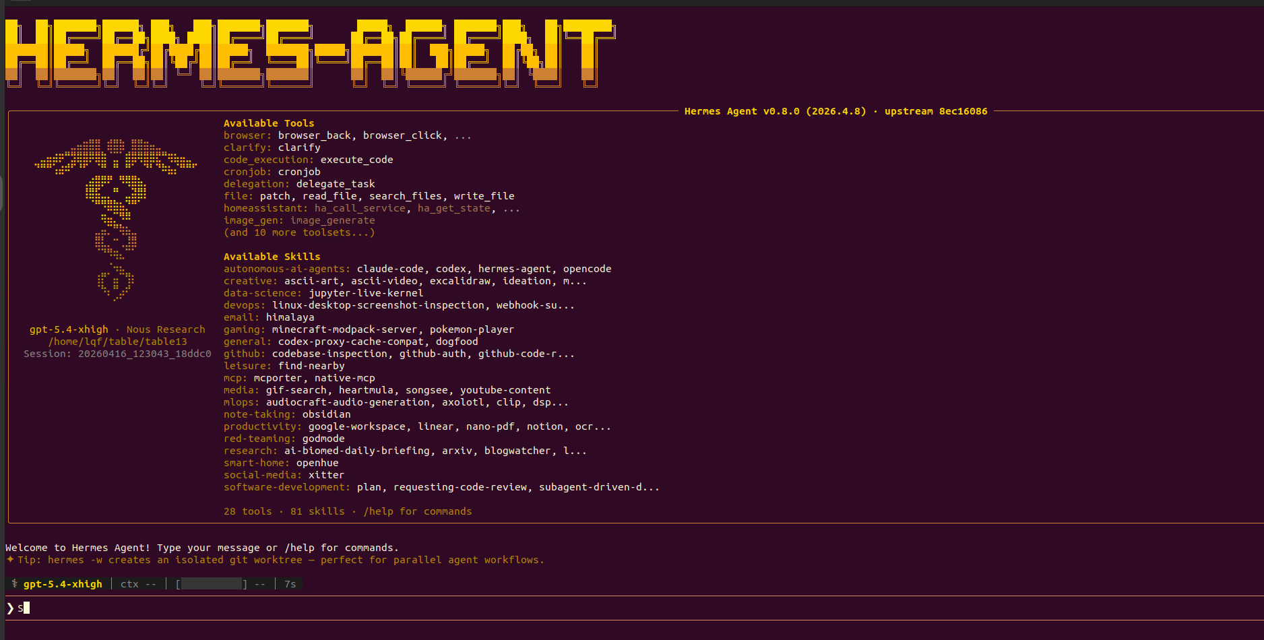The height and width of the screenshot is (640, 1264).
Task: Click the caduceus icon in the status bar
Action: [15, 584]
